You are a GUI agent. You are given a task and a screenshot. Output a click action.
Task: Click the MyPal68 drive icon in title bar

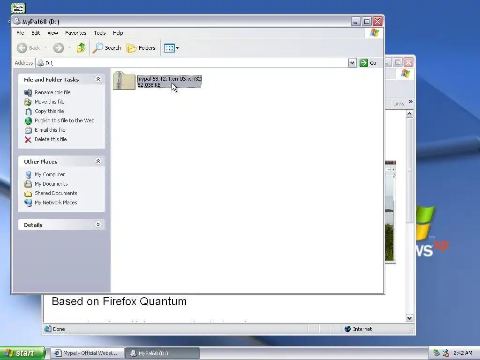tap(17, 21)
